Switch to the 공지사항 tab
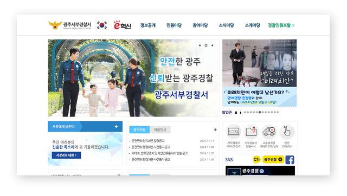Screen dimensions: 347x196 point(139,130)
